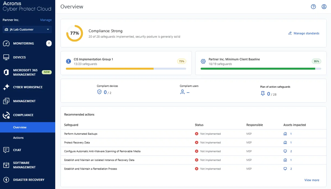Click the 18/19 safeguards text
331x189 pixels.
point(220,64)
